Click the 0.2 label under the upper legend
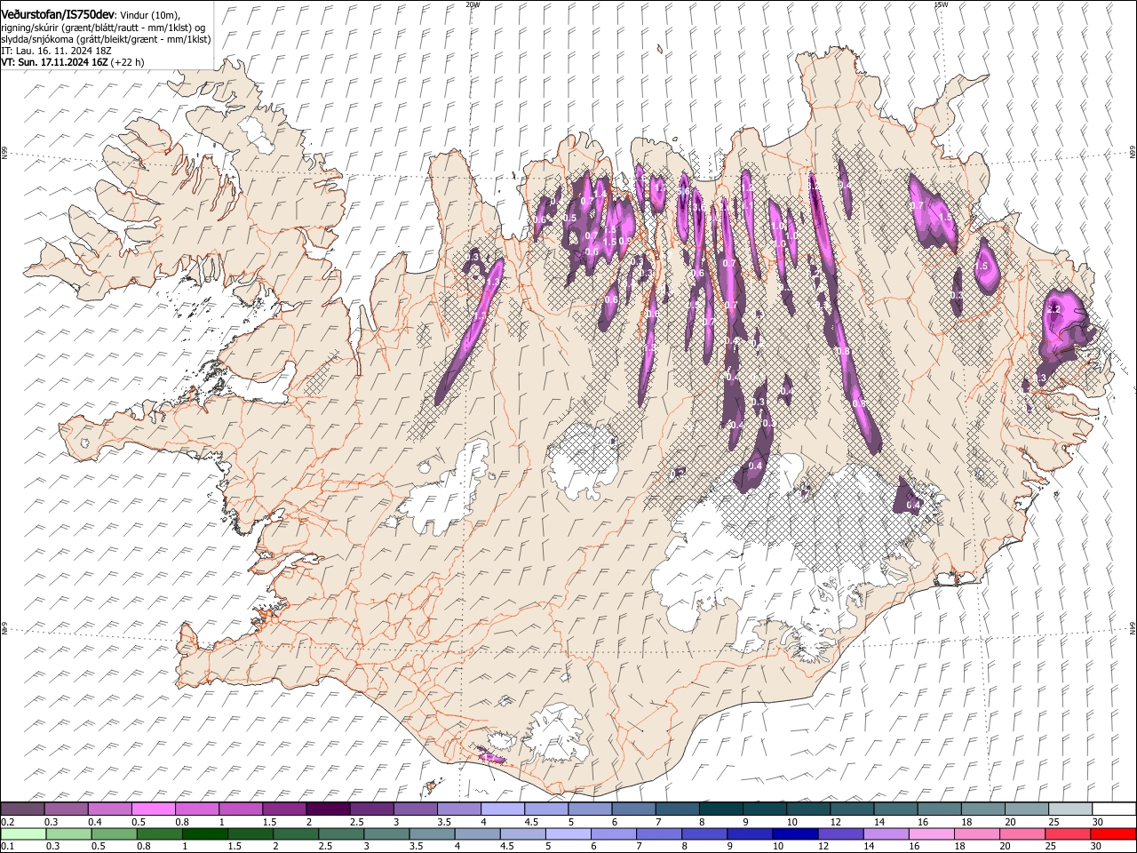Screen dimensions: 1137x853 8,822
